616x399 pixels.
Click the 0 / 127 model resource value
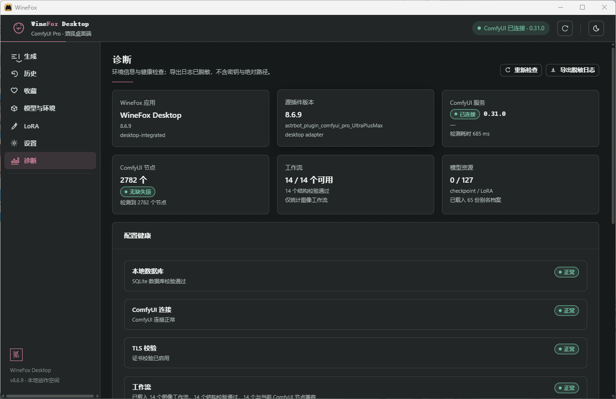pyautogui.click(x=462, y=180)
